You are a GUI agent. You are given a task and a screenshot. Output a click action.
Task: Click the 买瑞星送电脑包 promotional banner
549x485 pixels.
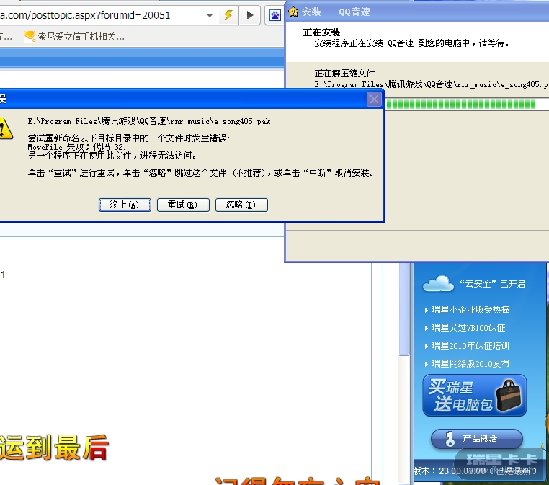[475, 396]
